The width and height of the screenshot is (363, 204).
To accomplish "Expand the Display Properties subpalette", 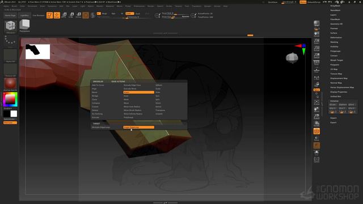I will pyautogui.click(x=339, y=92).
